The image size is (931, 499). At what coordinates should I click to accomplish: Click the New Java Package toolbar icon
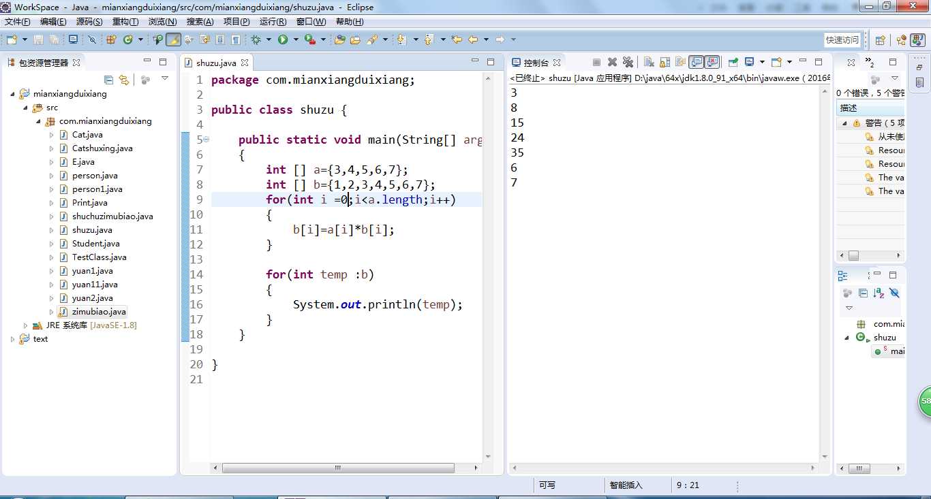click(x=110, y=39)
